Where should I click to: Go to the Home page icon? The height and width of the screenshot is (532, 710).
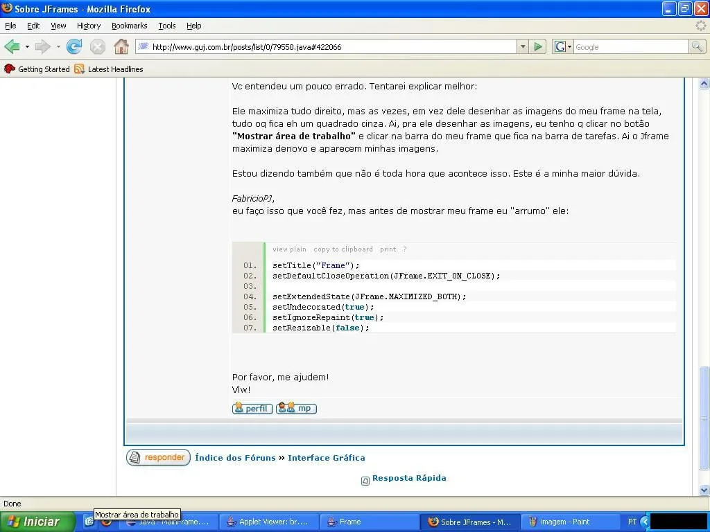[121, 46]
